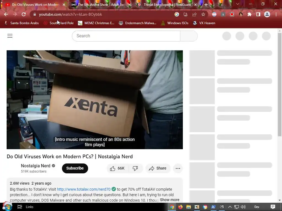Viewport: 282px width, 211px height.
Task: Expand description with Show more
Action: click(170, 200)
